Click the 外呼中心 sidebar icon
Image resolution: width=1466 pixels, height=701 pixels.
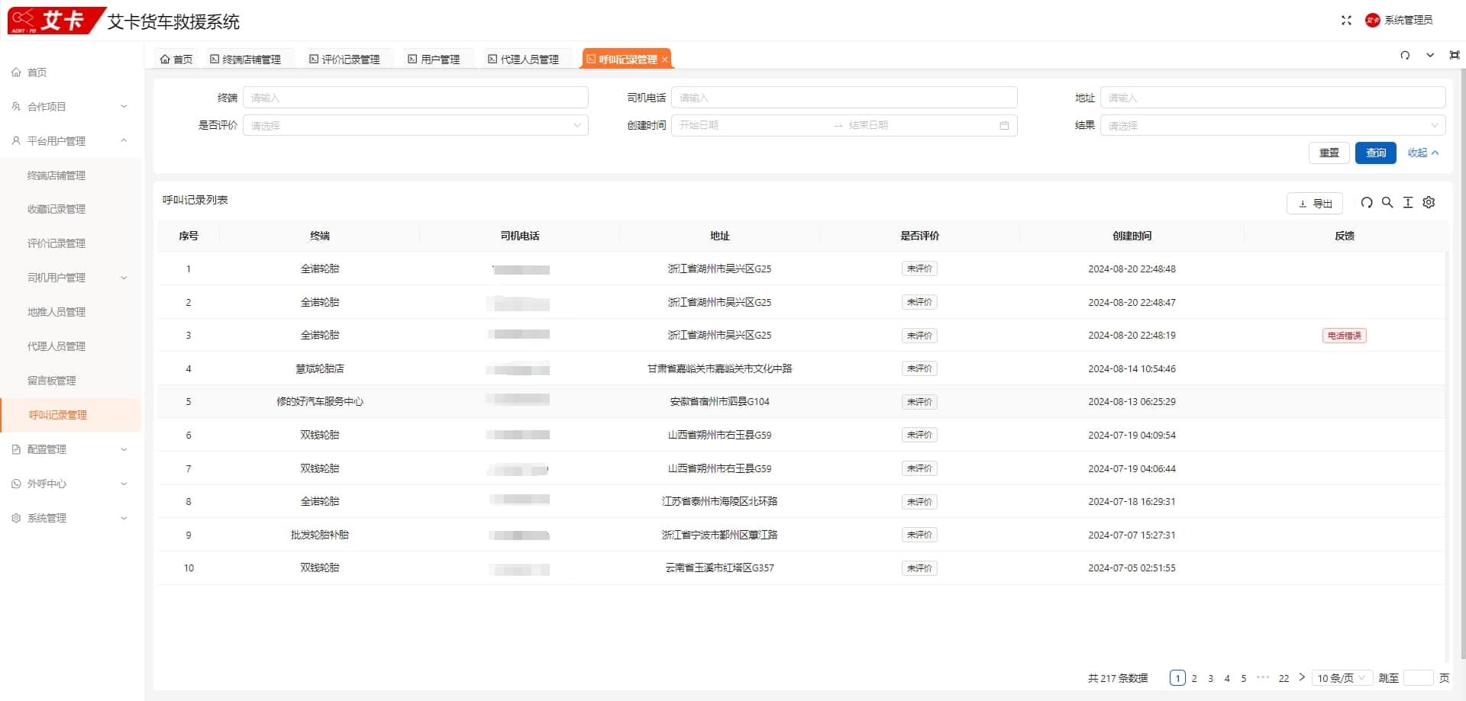tap(16, 484)
